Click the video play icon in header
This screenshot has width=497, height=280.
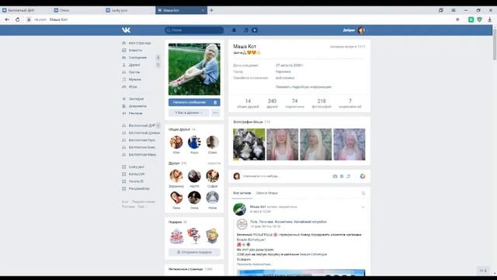tap(255, 30)
